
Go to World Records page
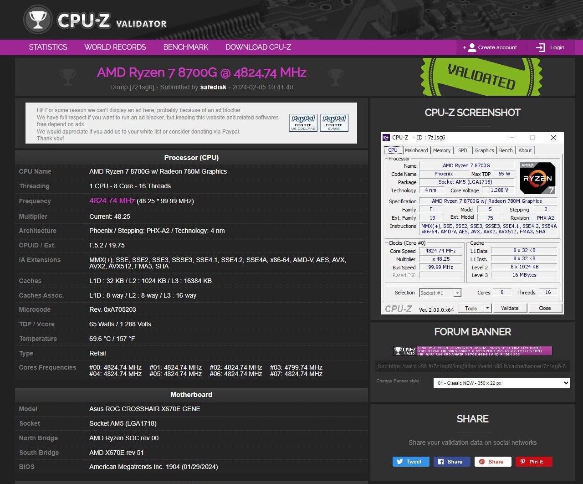coord(115,47)
